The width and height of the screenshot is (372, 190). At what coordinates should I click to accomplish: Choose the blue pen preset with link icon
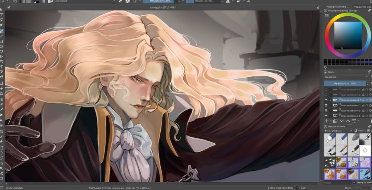365,174
